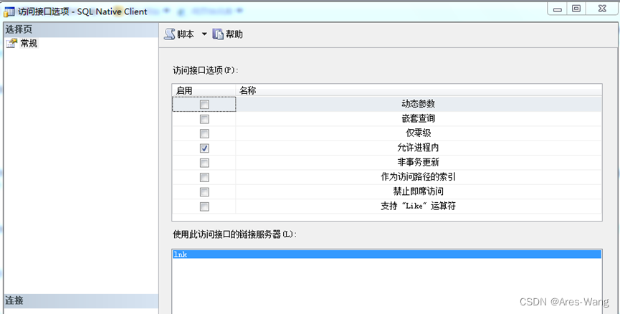This screenshot has width=620, height=314.
Task: Click the 名称 column header
Action: tap(419, 90)
